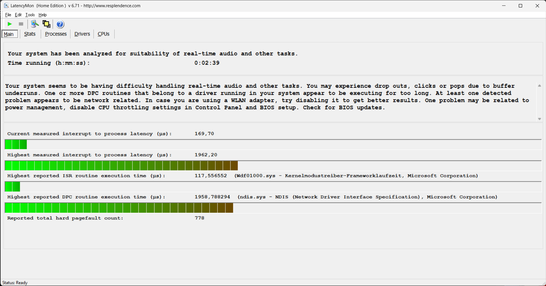Minimize the LatencyMon window
This screenshot has height=286, width=546.
tap(504, 6)
